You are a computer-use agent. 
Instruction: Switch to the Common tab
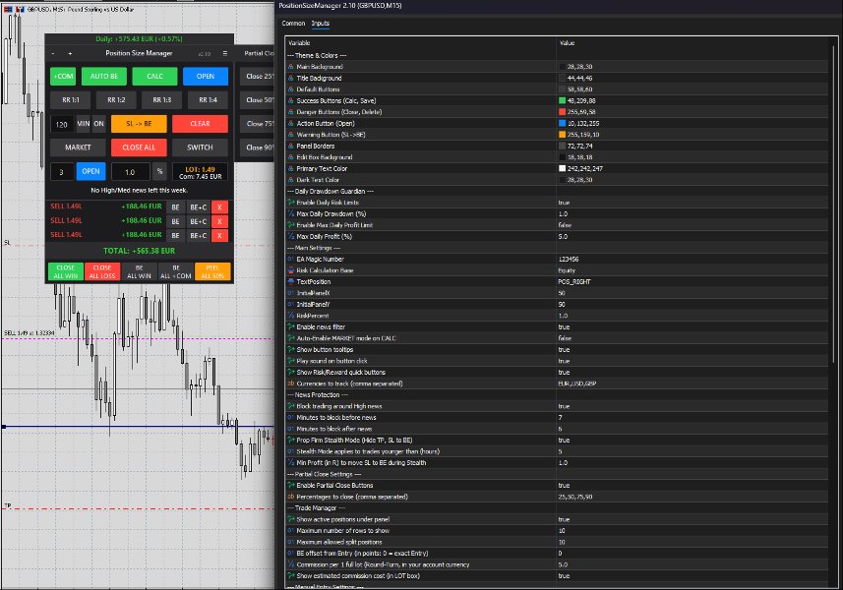pos(293,23)
